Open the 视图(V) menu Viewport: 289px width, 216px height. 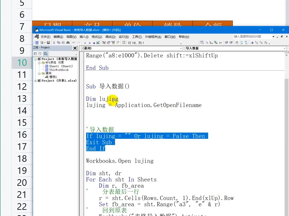click(x=71, y=37)
